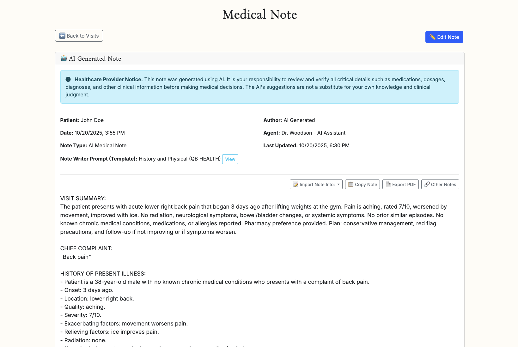The image size is (518, 347).
Task: Click the Medical Note page title
Action: click(x=259, y=14)
